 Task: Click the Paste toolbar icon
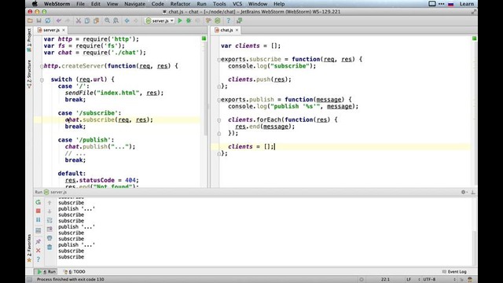[x=96, y=20]
